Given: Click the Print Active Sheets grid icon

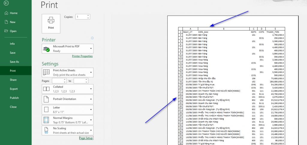Looking at the screenshot, I should click(46, 72).
